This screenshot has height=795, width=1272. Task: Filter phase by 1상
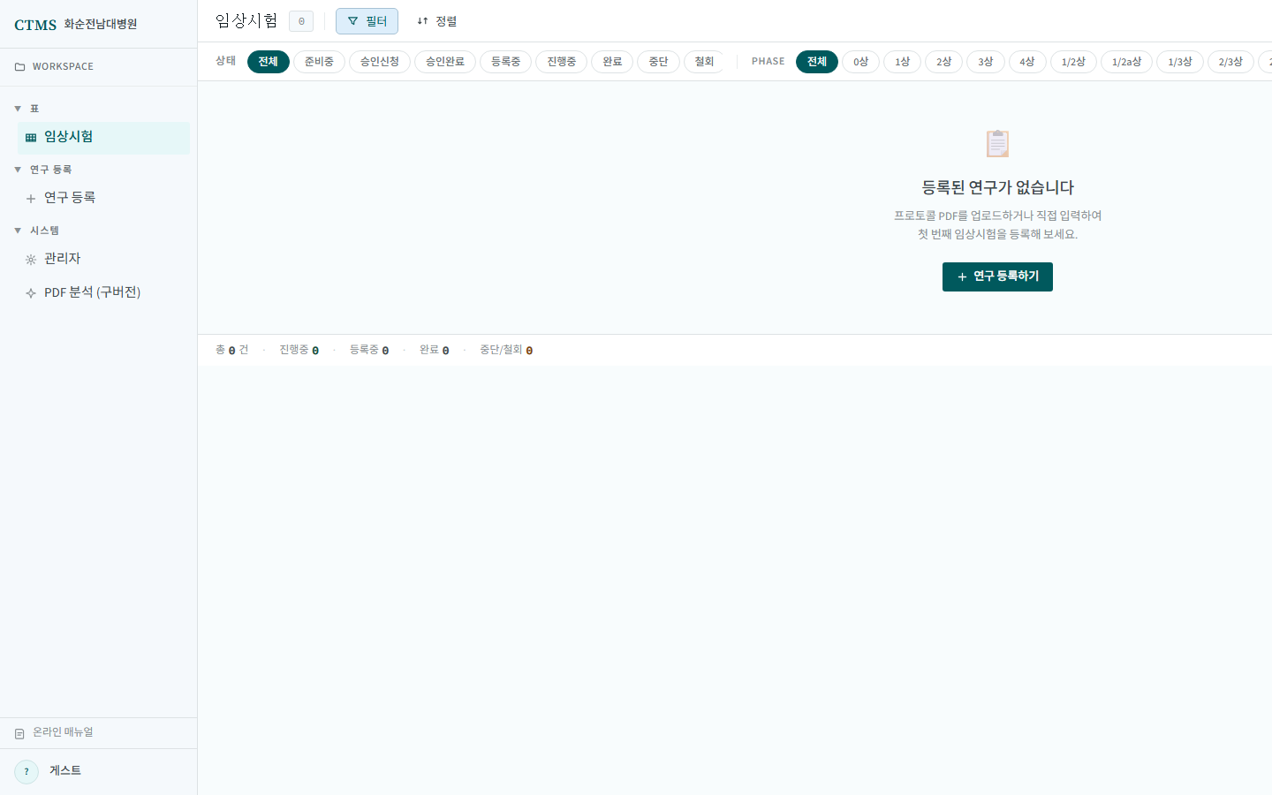[x=902, y=62]
